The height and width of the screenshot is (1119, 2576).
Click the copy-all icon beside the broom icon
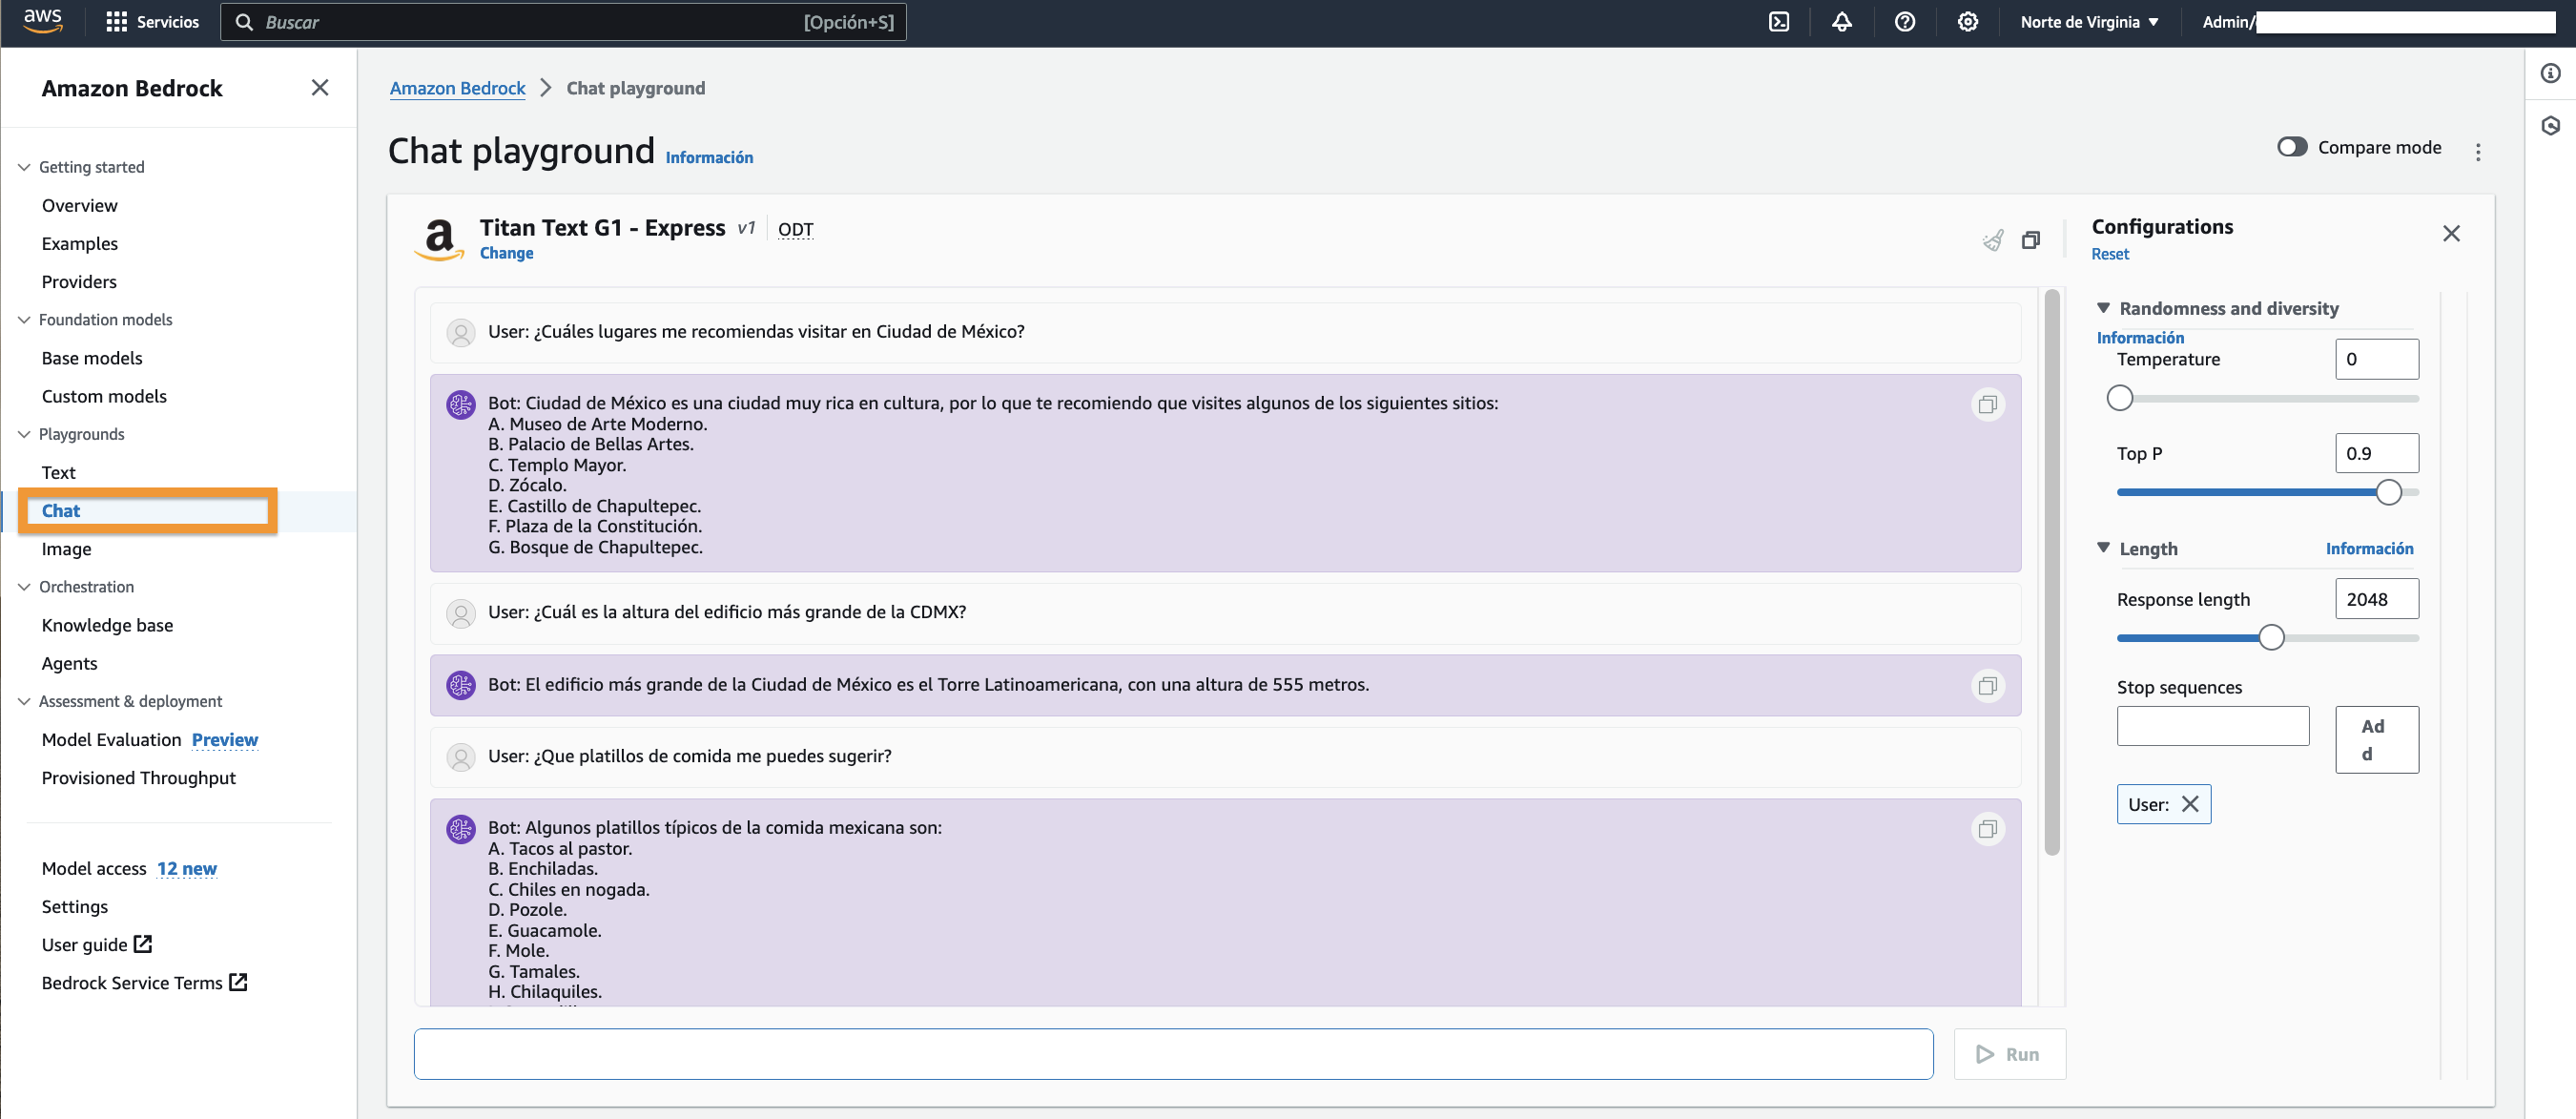2030,240
